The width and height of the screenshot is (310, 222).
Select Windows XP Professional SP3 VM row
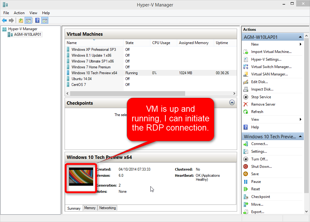pyautogui.click(x=151, y=50)
